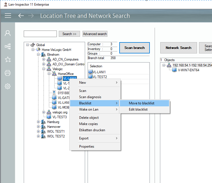Click the printer sidebar icon
The height and width of the screenshot is (183, 212).
tap(8, 73)
